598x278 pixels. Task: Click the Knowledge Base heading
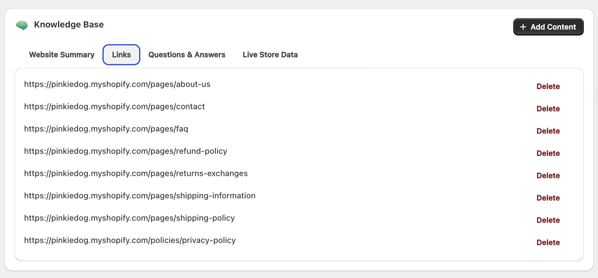coord(69,25)
